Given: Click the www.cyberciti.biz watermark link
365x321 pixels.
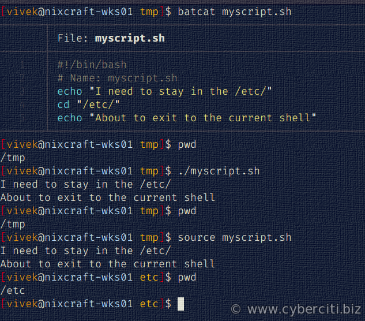Looking at the screenshot, I should point(304,309).
